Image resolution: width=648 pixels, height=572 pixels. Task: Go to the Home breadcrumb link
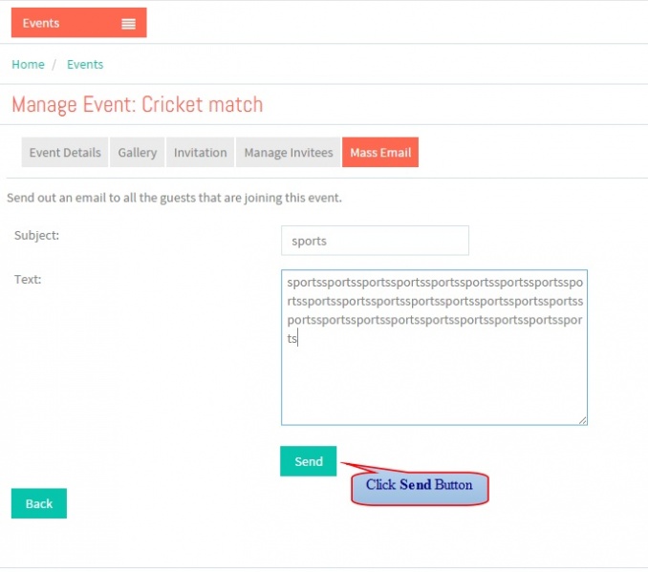[x=28, y=64]
